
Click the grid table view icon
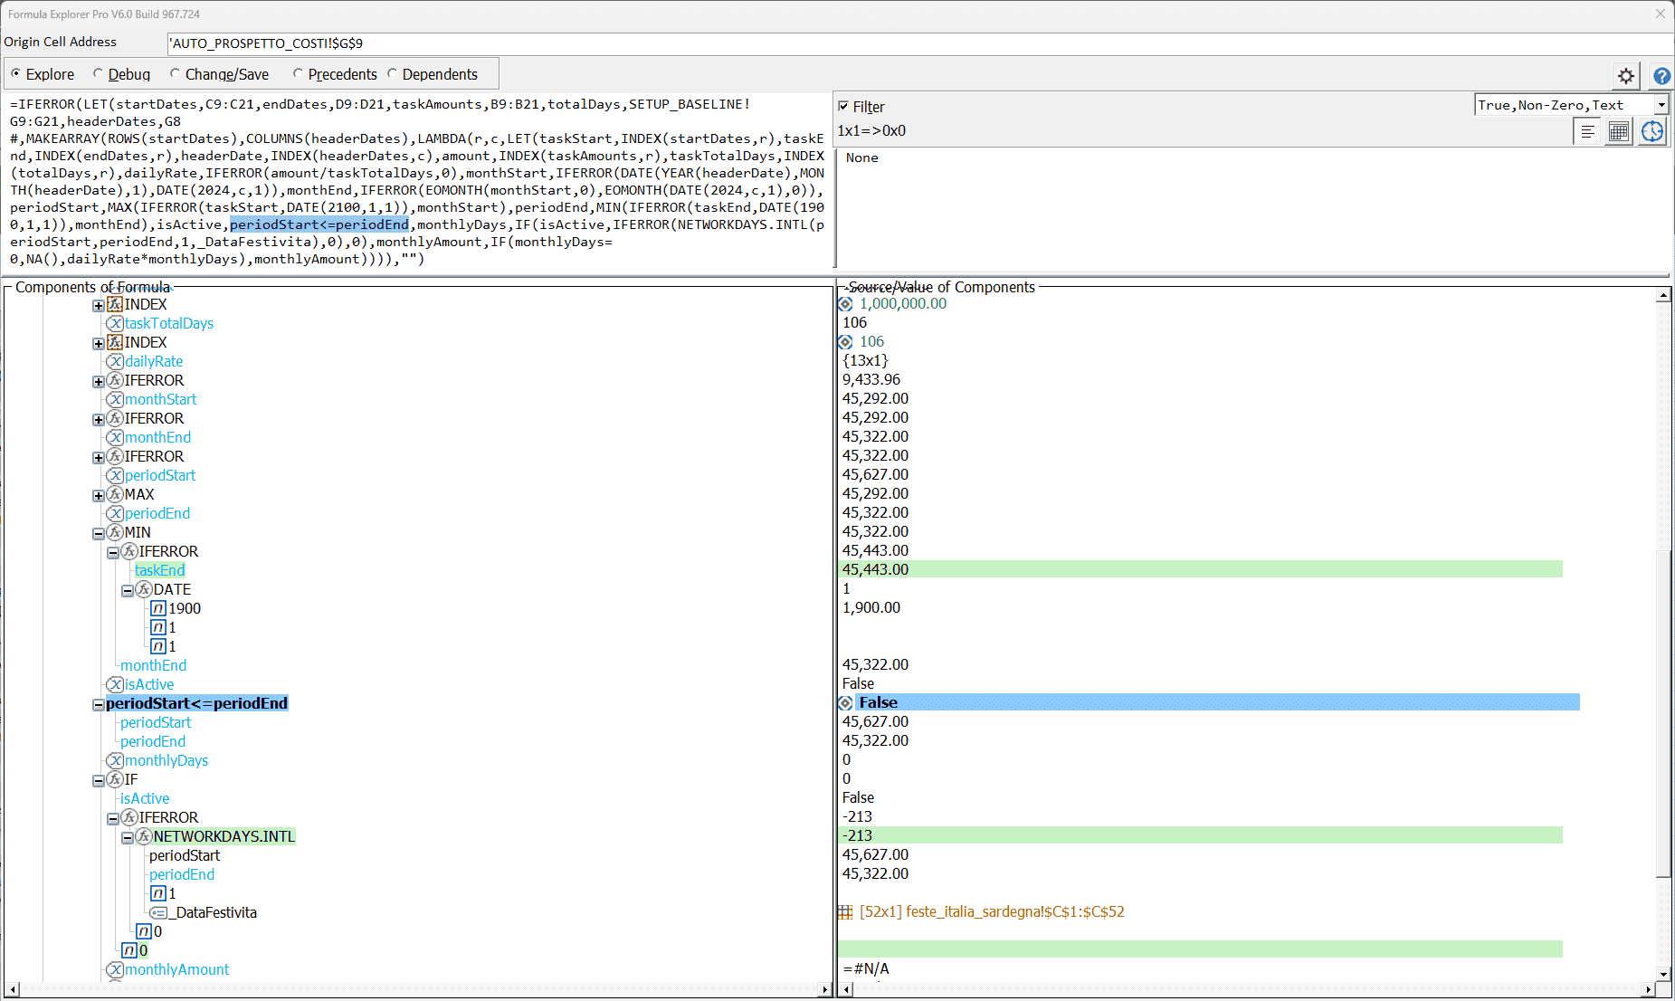pyautogui.click(x=1619, y=132)
